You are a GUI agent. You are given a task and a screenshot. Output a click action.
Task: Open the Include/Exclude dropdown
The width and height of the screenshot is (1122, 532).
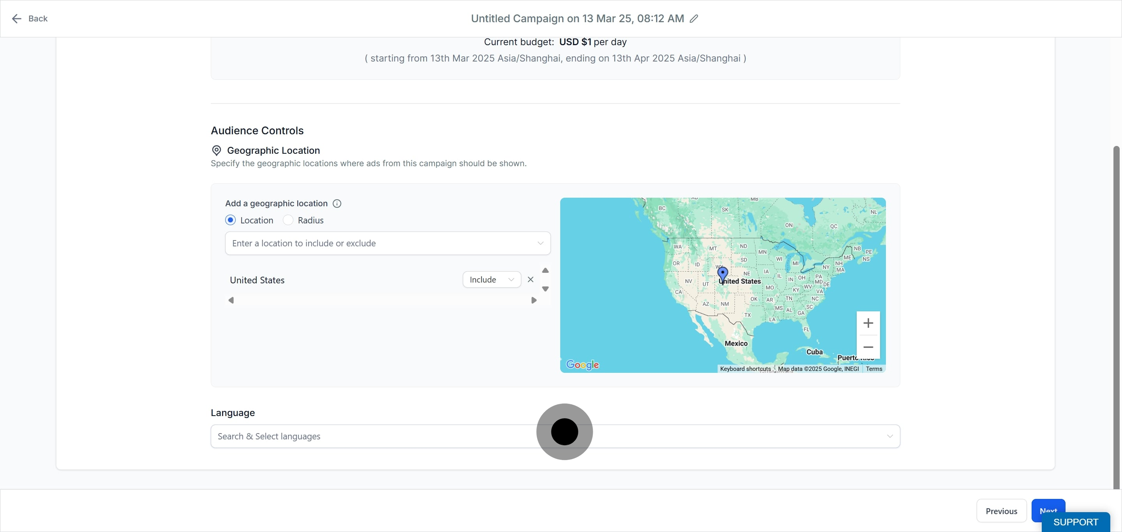[x=491, y=280]
